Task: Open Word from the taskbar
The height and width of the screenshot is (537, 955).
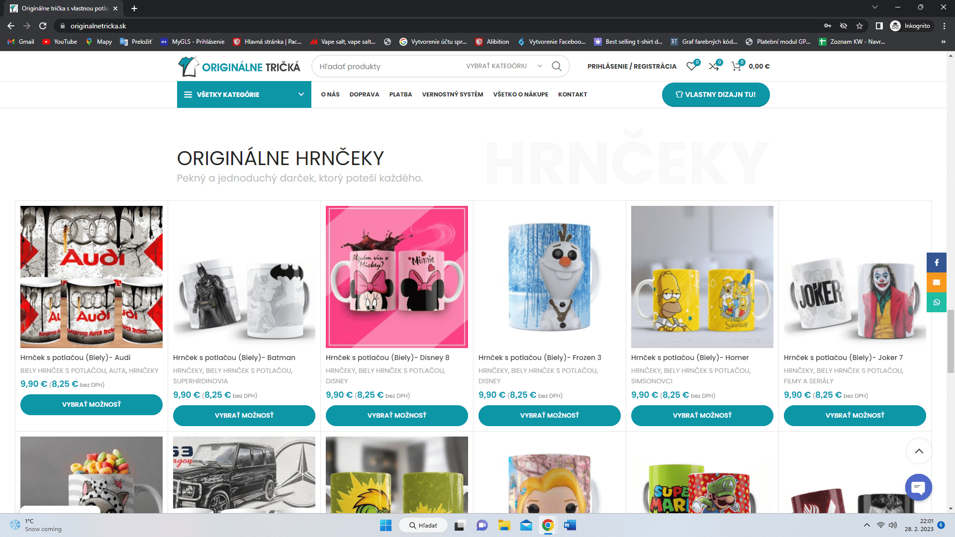Action: [570, 525]
